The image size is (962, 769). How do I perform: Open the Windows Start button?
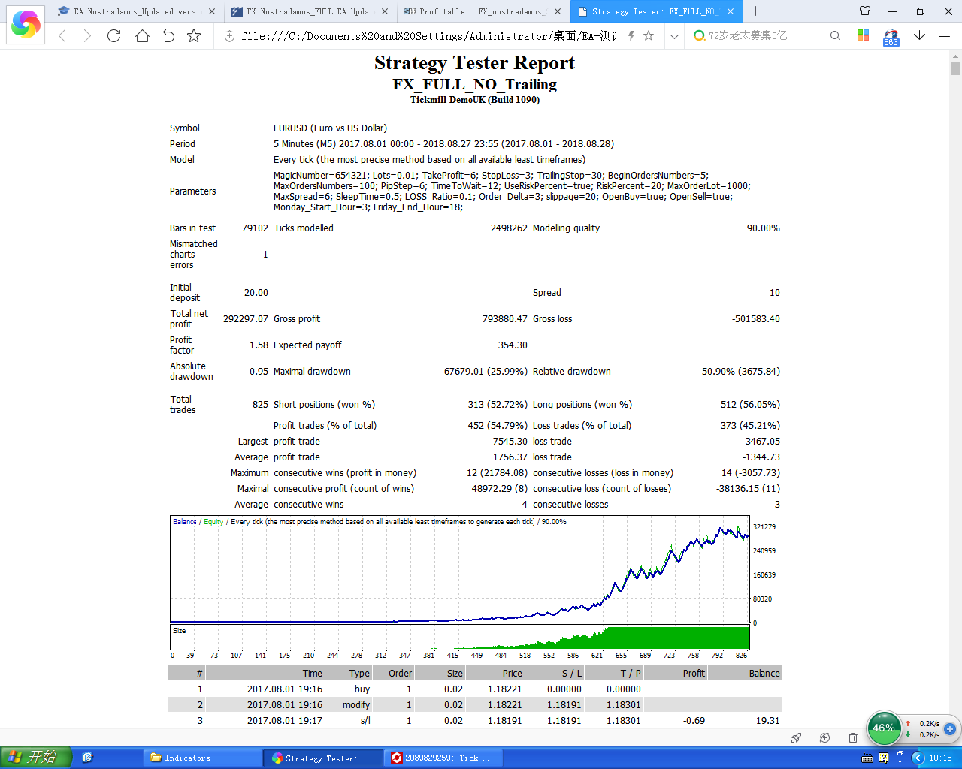pos(36,758)
